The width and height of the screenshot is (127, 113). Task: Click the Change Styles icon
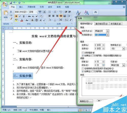coord(87,13)
